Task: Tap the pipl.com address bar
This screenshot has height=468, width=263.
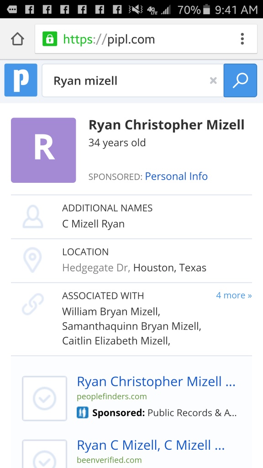Action: tap(146, 39)
